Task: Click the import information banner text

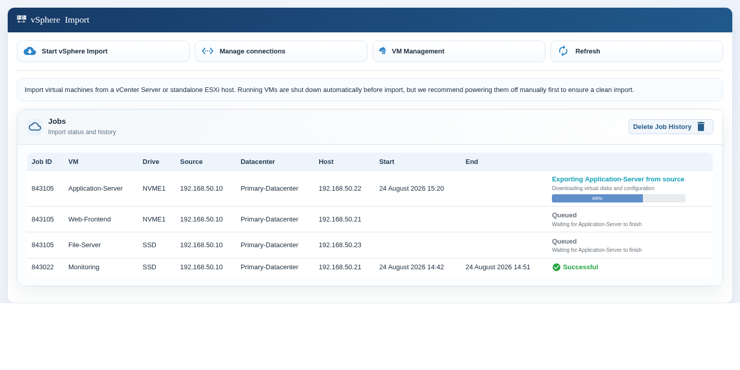Action: pos(329,89)
